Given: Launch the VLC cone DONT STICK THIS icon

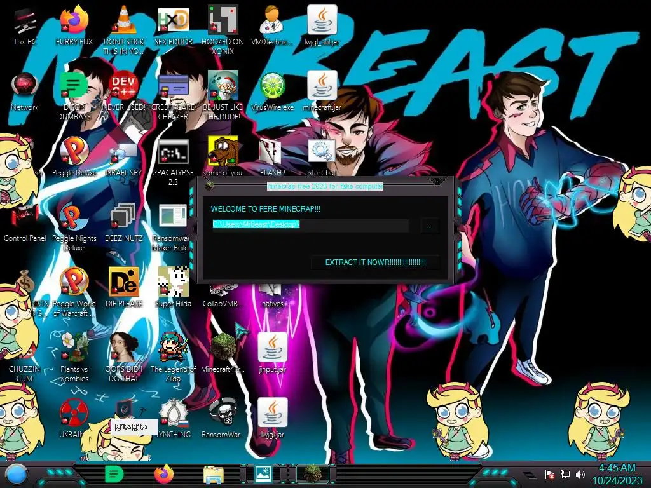Looking at the screenshot, I should pos(124,30).
